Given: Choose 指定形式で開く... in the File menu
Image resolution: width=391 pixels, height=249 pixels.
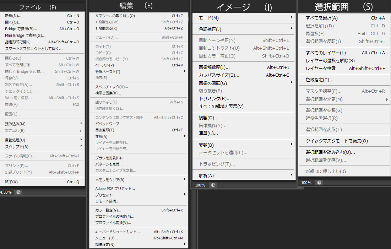Looking at the screenshot, I should (42, 42).
